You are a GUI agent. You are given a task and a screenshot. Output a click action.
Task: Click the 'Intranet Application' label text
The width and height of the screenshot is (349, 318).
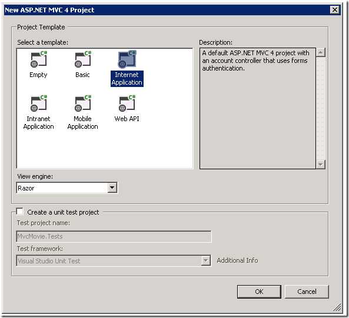(38, 123)
